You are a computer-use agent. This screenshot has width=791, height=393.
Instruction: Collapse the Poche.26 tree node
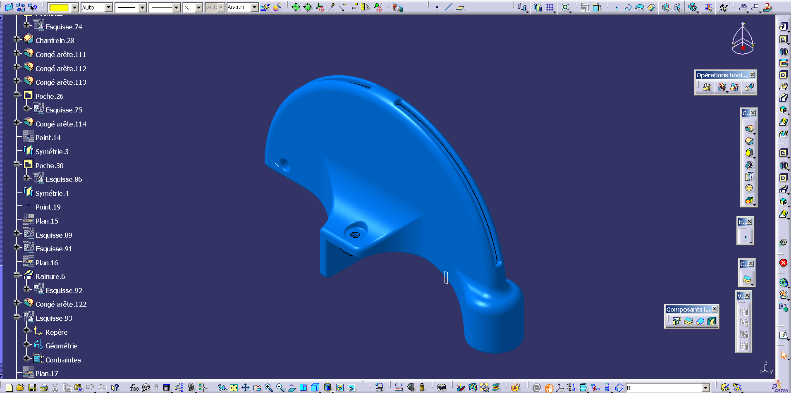17,95
